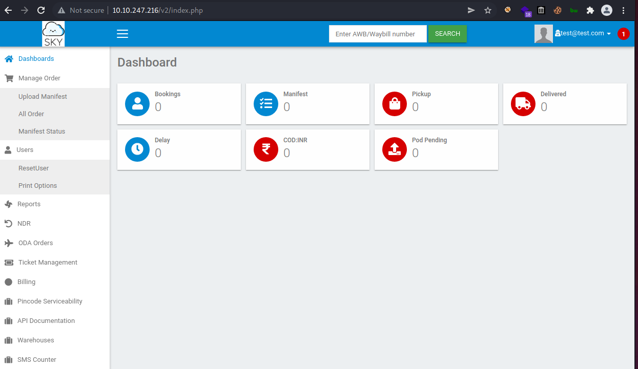Open browser extensions puzzle icon
The height and width of the screenshot is (369, 638).
point(590,10)
